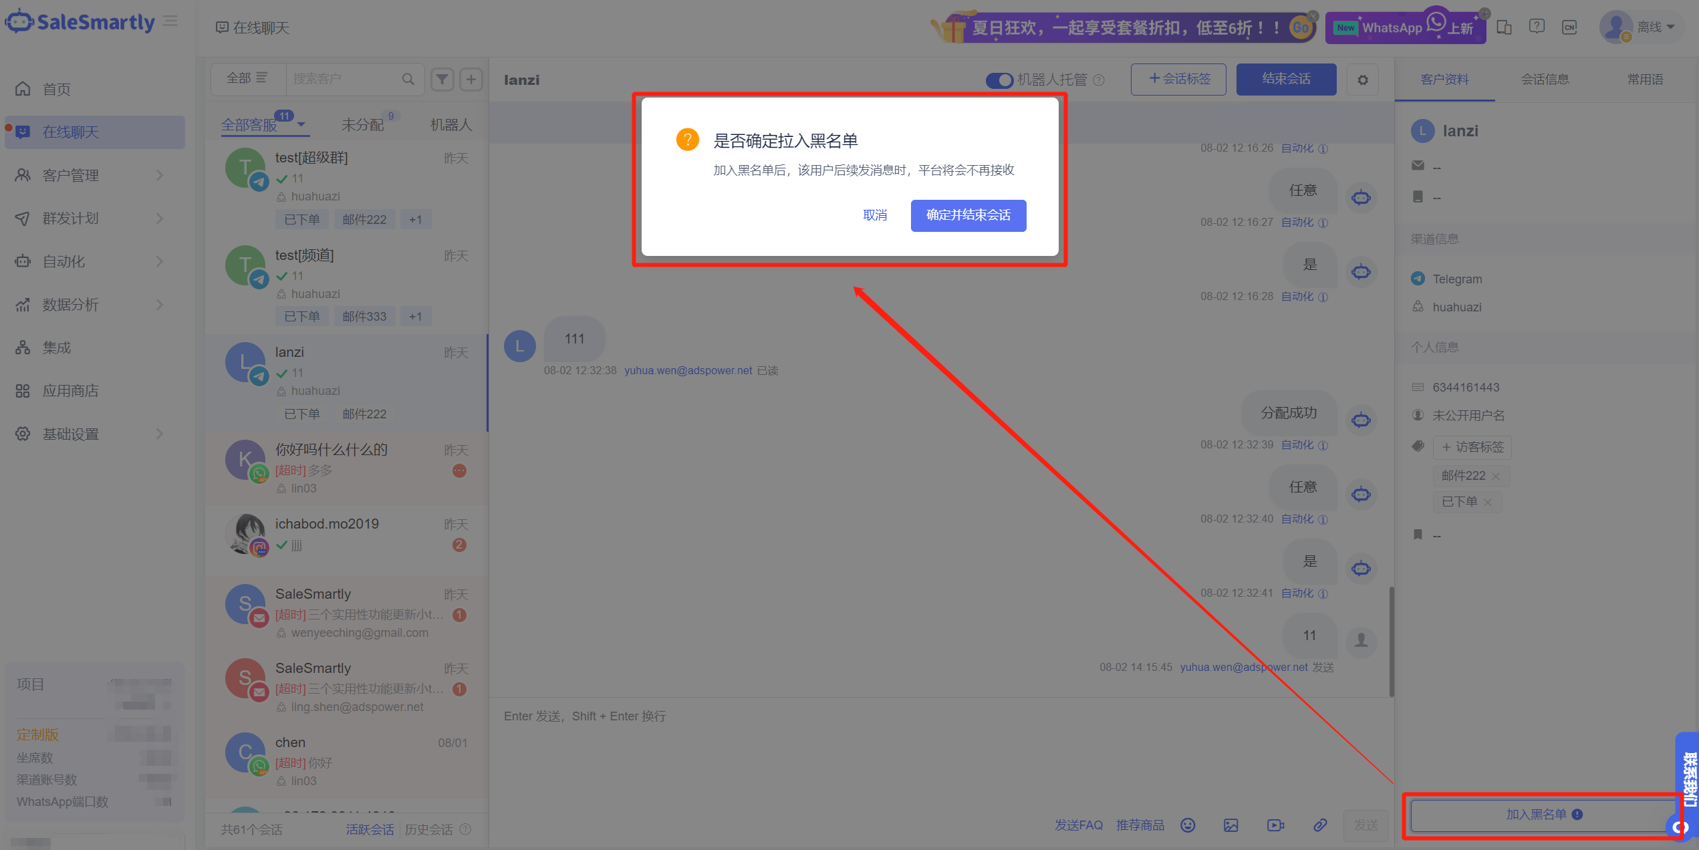The image size is (1699, 850).
Task: Click the chat area scrollbar
Action: (x=1392, y=640)
